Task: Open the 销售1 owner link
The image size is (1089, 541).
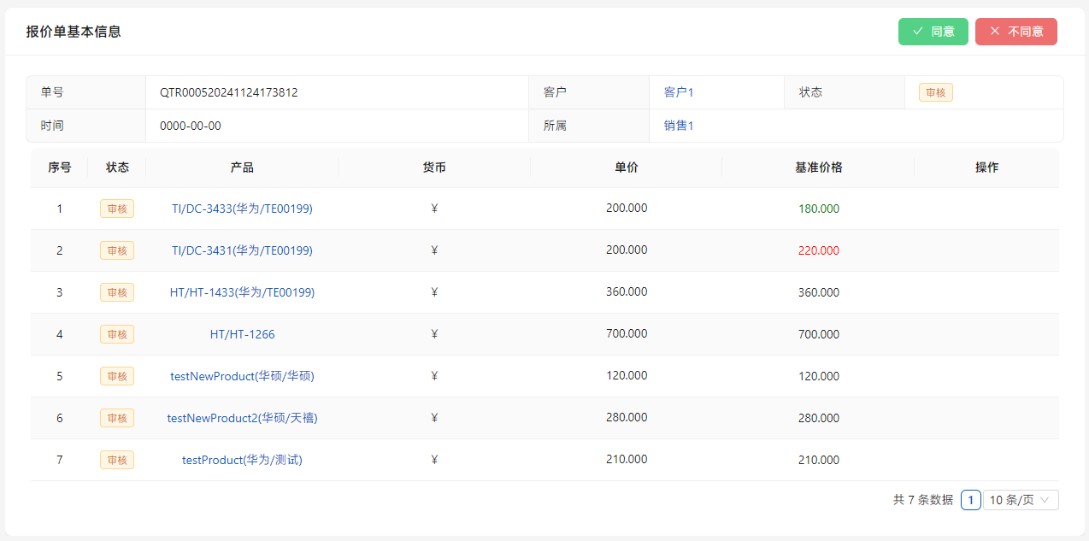Action: (679, 126)
